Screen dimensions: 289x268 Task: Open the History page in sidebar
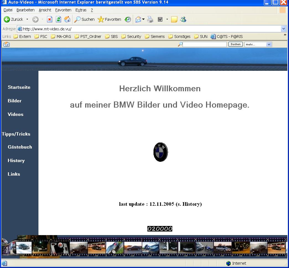pyautogui.click(x=16, y=160)
